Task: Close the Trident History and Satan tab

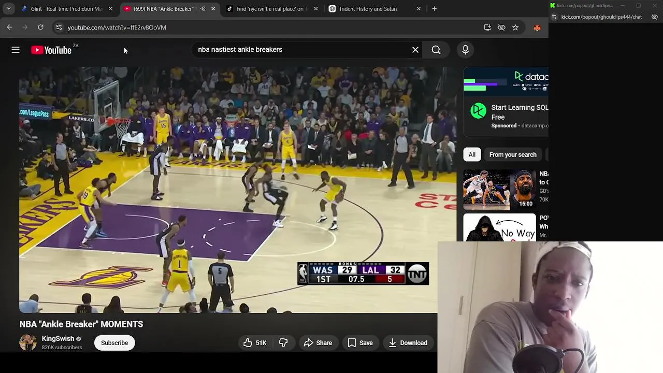Action: click(419, 9)
